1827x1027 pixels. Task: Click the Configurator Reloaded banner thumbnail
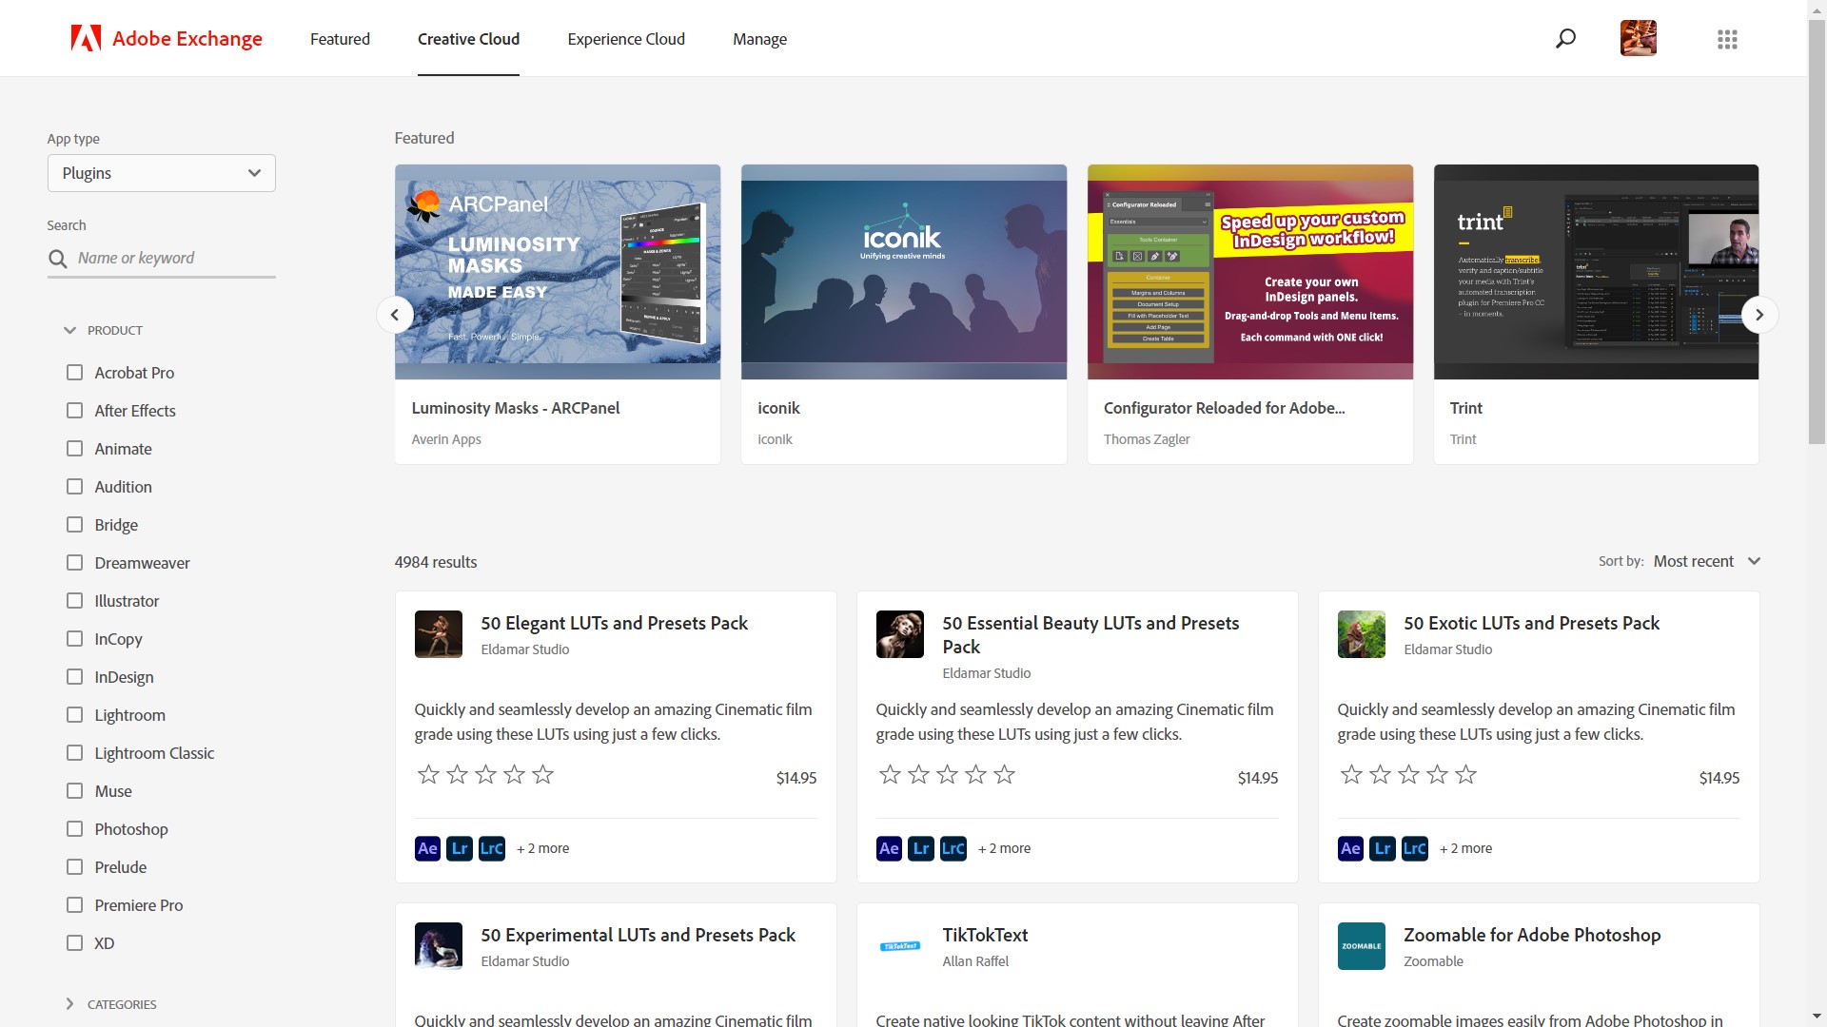click(x=1249, y=272)
